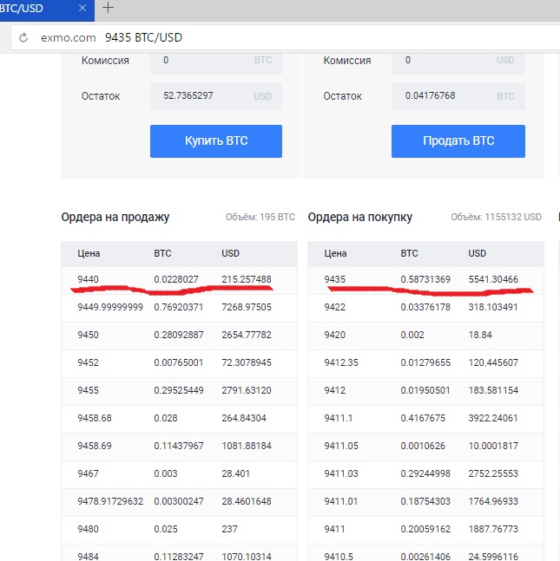
Task: Select sell order priced 9452
Action: coord(179,363)
